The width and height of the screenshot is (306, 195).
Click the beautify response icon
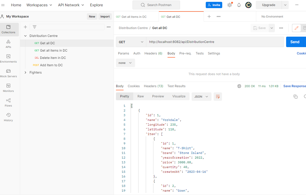(218, 96)
